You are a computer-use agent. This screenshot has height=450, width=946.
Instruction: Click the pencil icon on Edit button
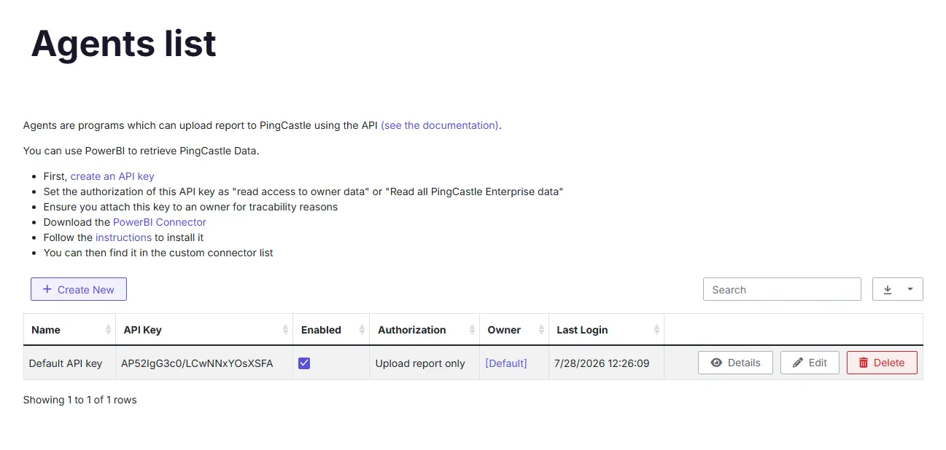tap(798, 363)
